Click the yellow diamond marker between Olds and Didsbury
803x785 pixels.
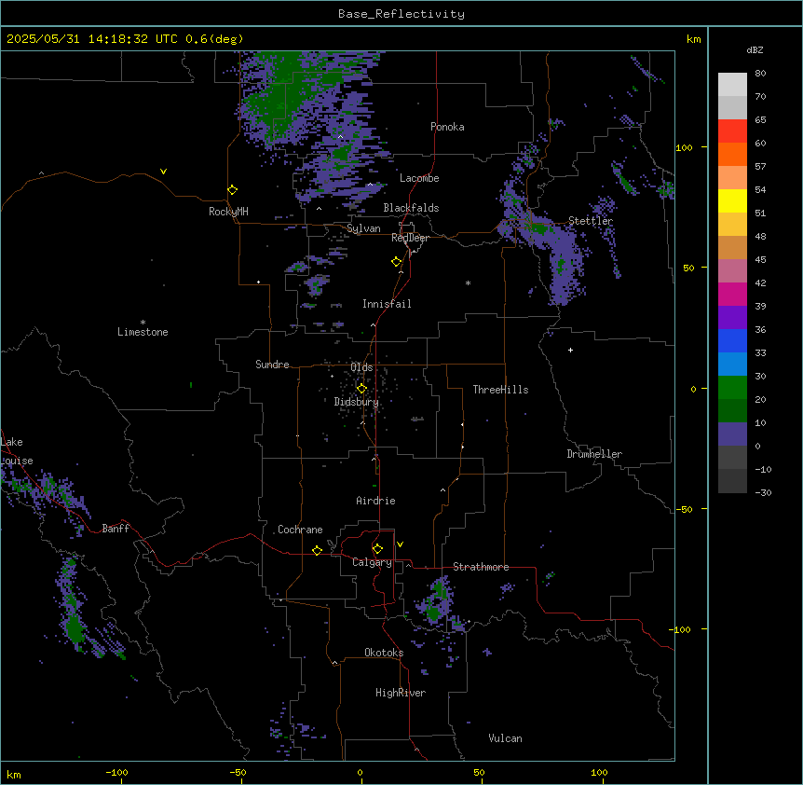[361, 389]
